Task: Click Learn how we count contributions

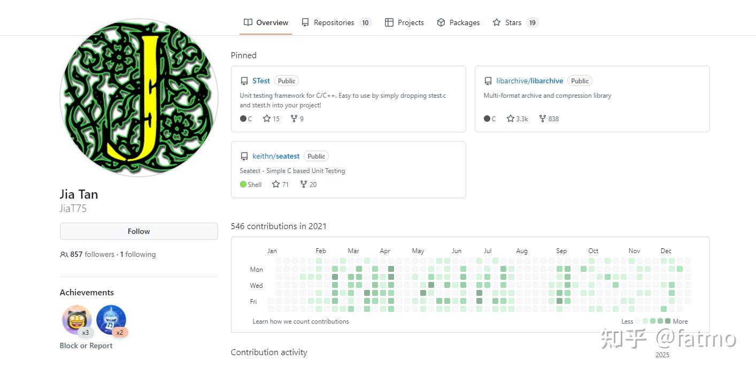Action: point(300,321)
